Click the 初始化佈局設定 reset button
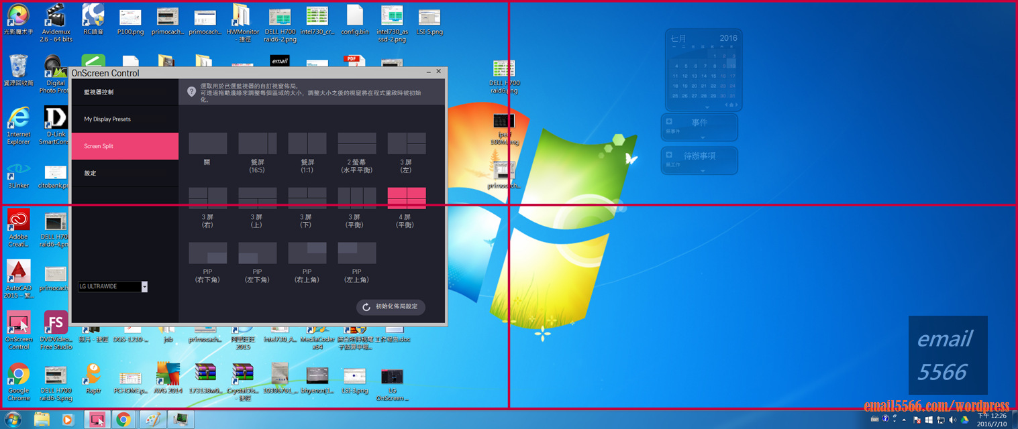1018x429 pixels. (x=391, y=307)
